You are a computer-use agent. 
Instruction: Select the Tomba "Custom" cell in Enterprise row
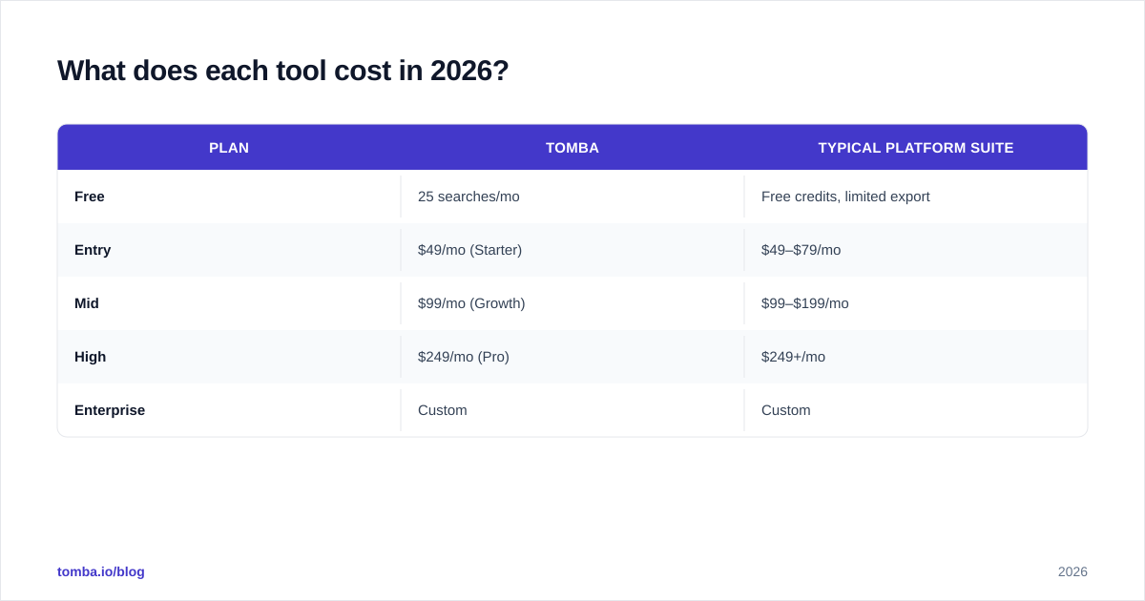coord(572,410)
